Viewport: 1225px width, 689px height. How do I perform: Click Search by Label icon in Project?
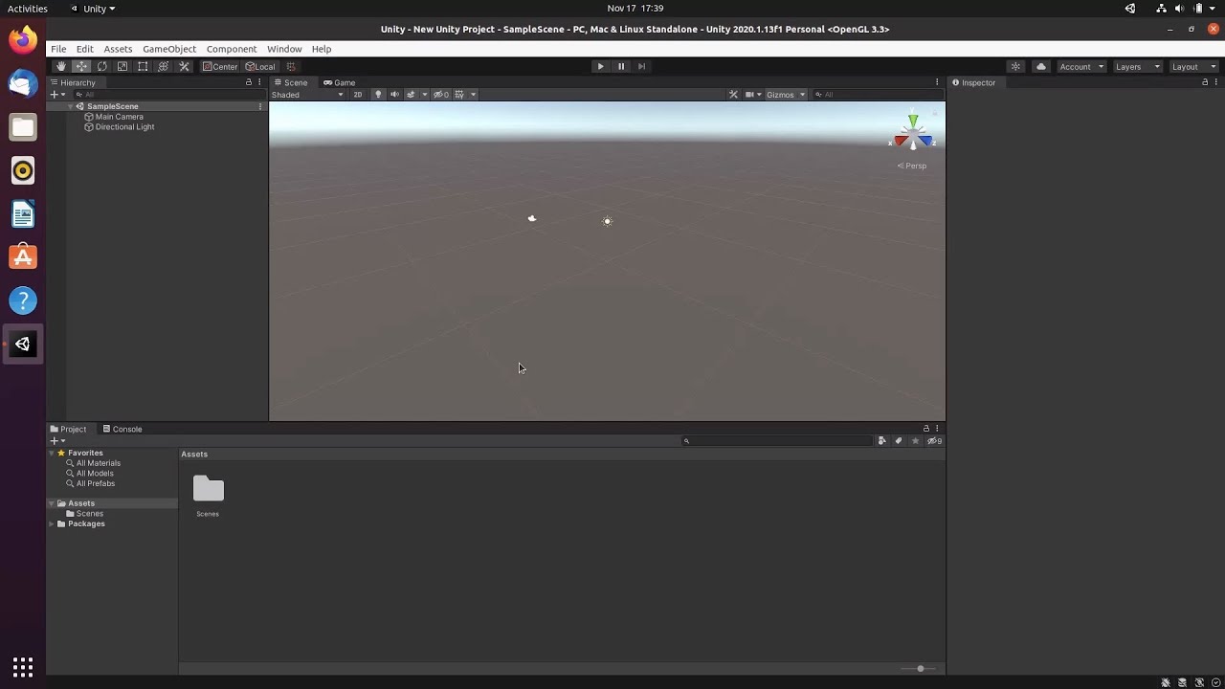point(899,441)
